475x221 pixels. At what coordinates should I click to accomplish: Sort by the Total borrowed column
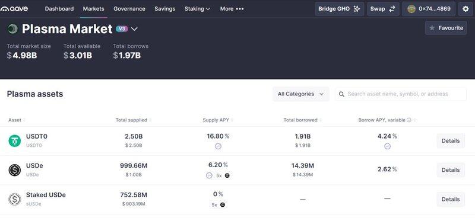click(x=303, y=120)
